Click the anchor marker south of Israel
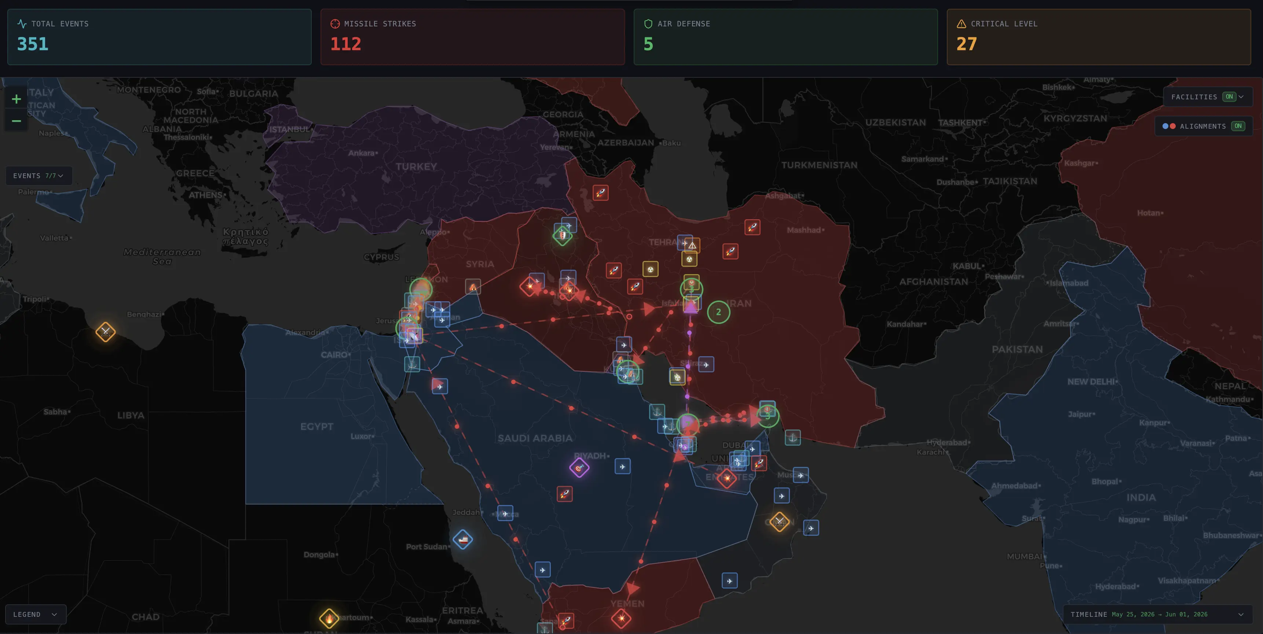This screenshot has height=634, width=1263. point(412,364)
